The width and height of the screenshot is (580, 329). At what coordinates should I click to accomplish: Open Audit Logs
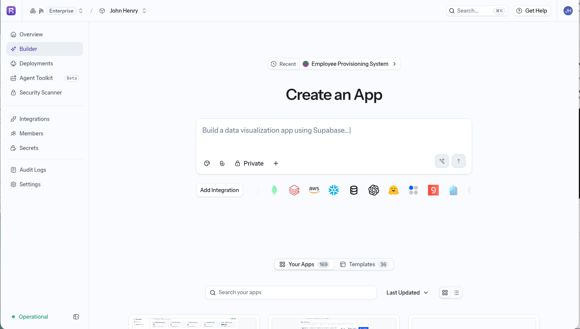45,170
